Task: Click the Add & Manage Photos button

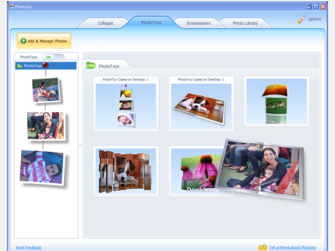Action: pyautogui.click(x=44, y=41)
